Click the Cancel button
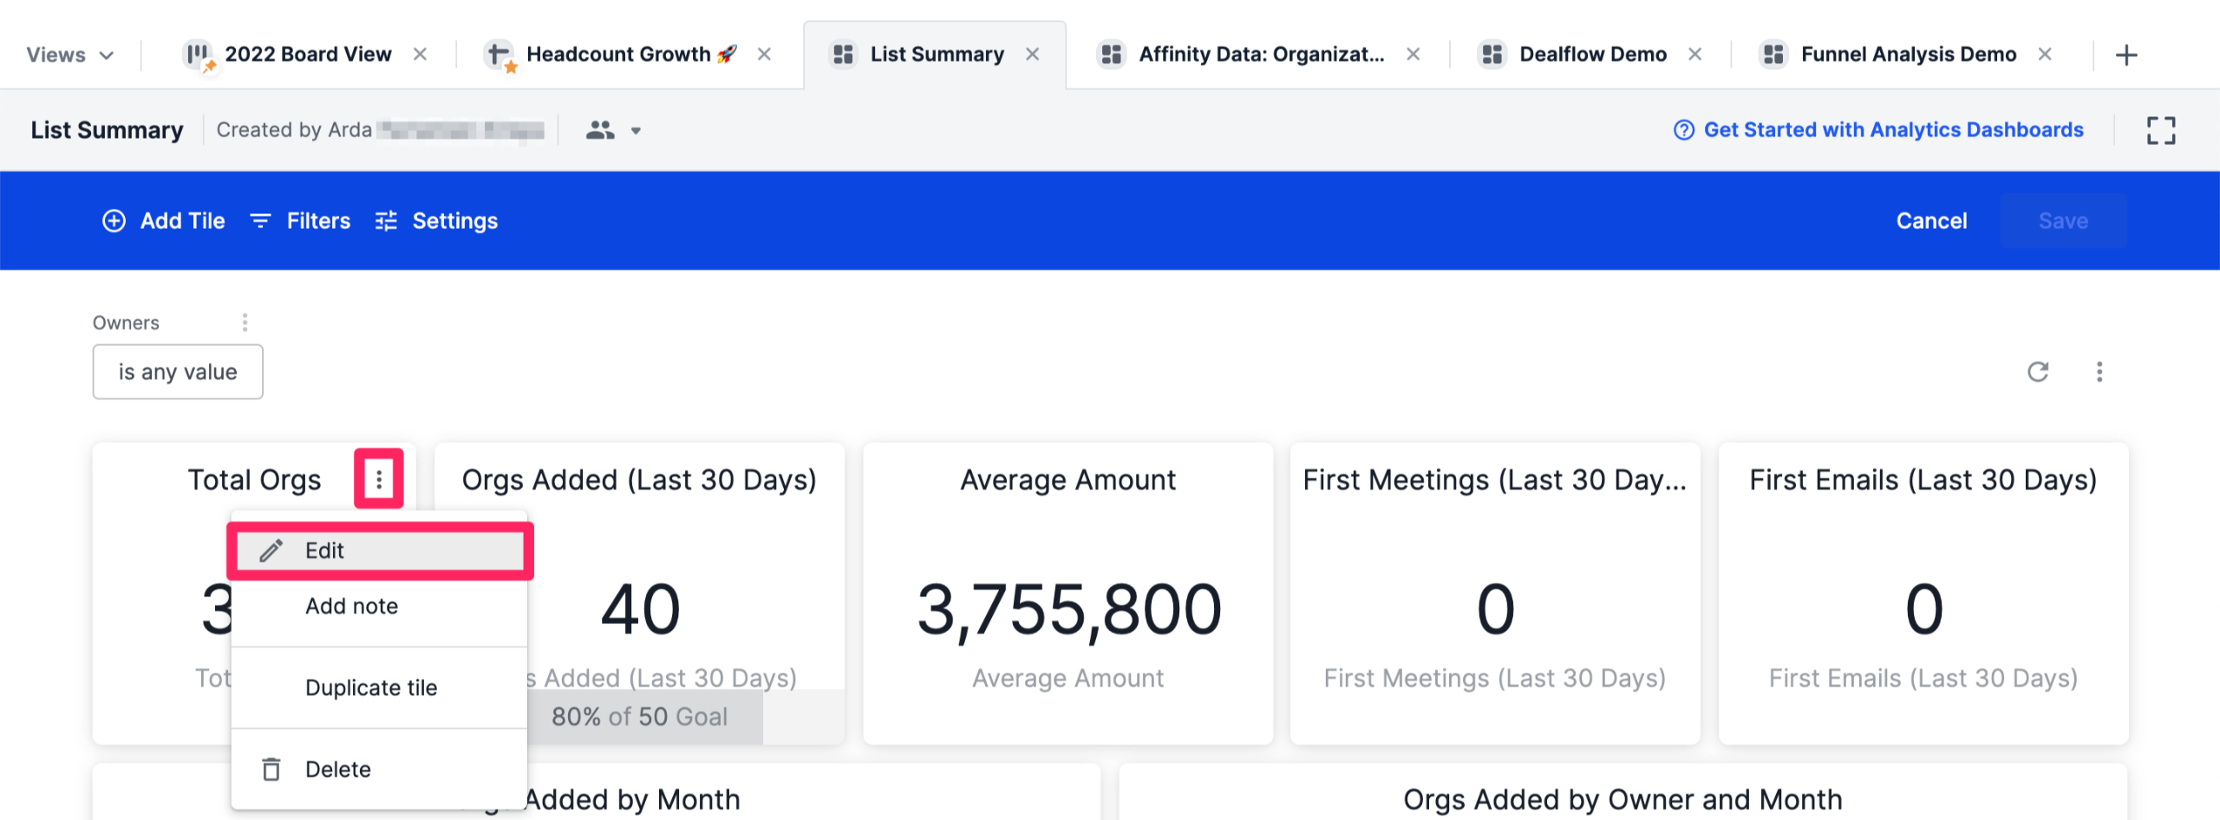The image size is (2220, 820). click(1930, 221)
